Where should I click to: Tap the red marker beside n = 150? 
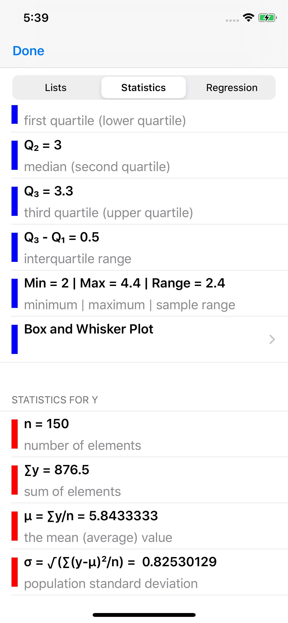click(x=15, y=434)
